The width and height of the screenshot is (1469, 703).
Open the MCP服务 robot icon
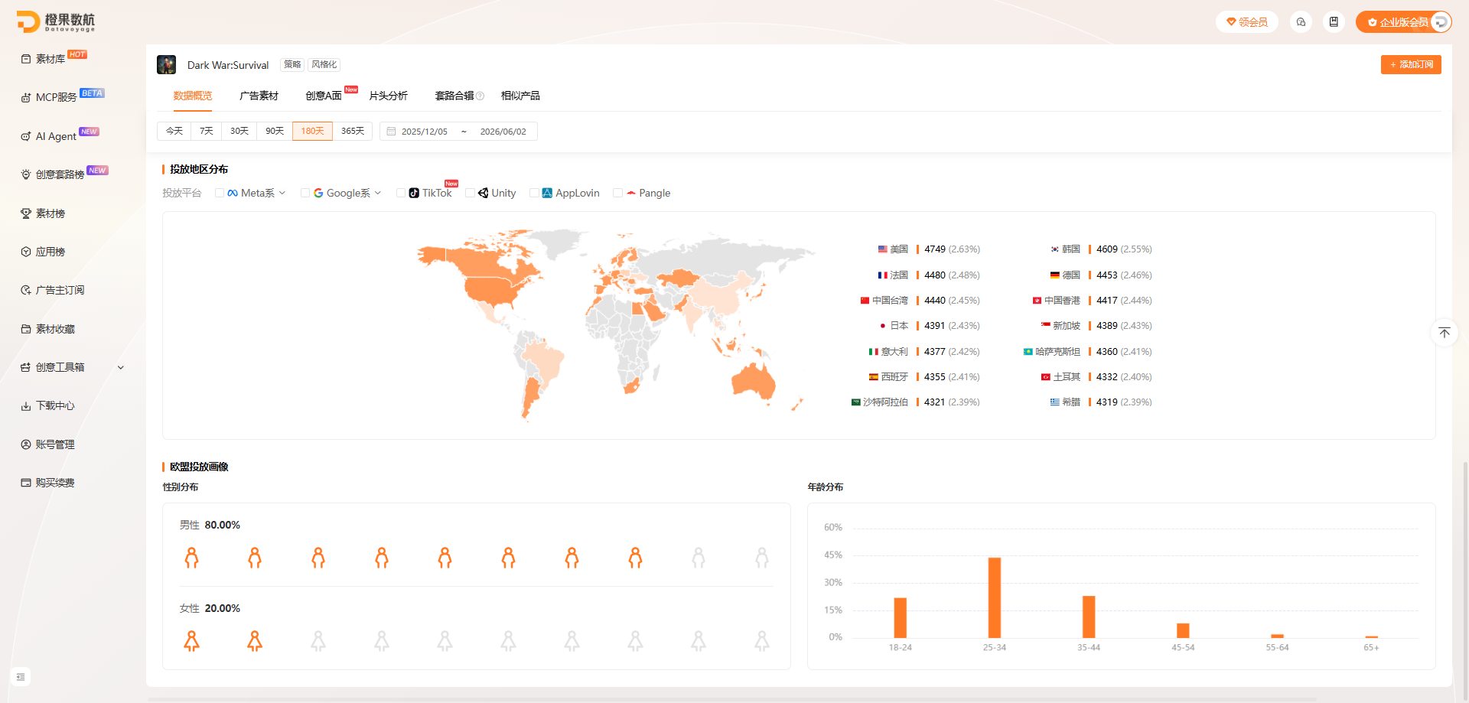coord(26,97)
